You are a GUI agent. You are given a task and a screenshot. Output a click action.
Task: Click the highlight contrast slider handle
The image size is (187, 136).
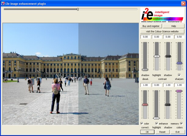(157, 56)
